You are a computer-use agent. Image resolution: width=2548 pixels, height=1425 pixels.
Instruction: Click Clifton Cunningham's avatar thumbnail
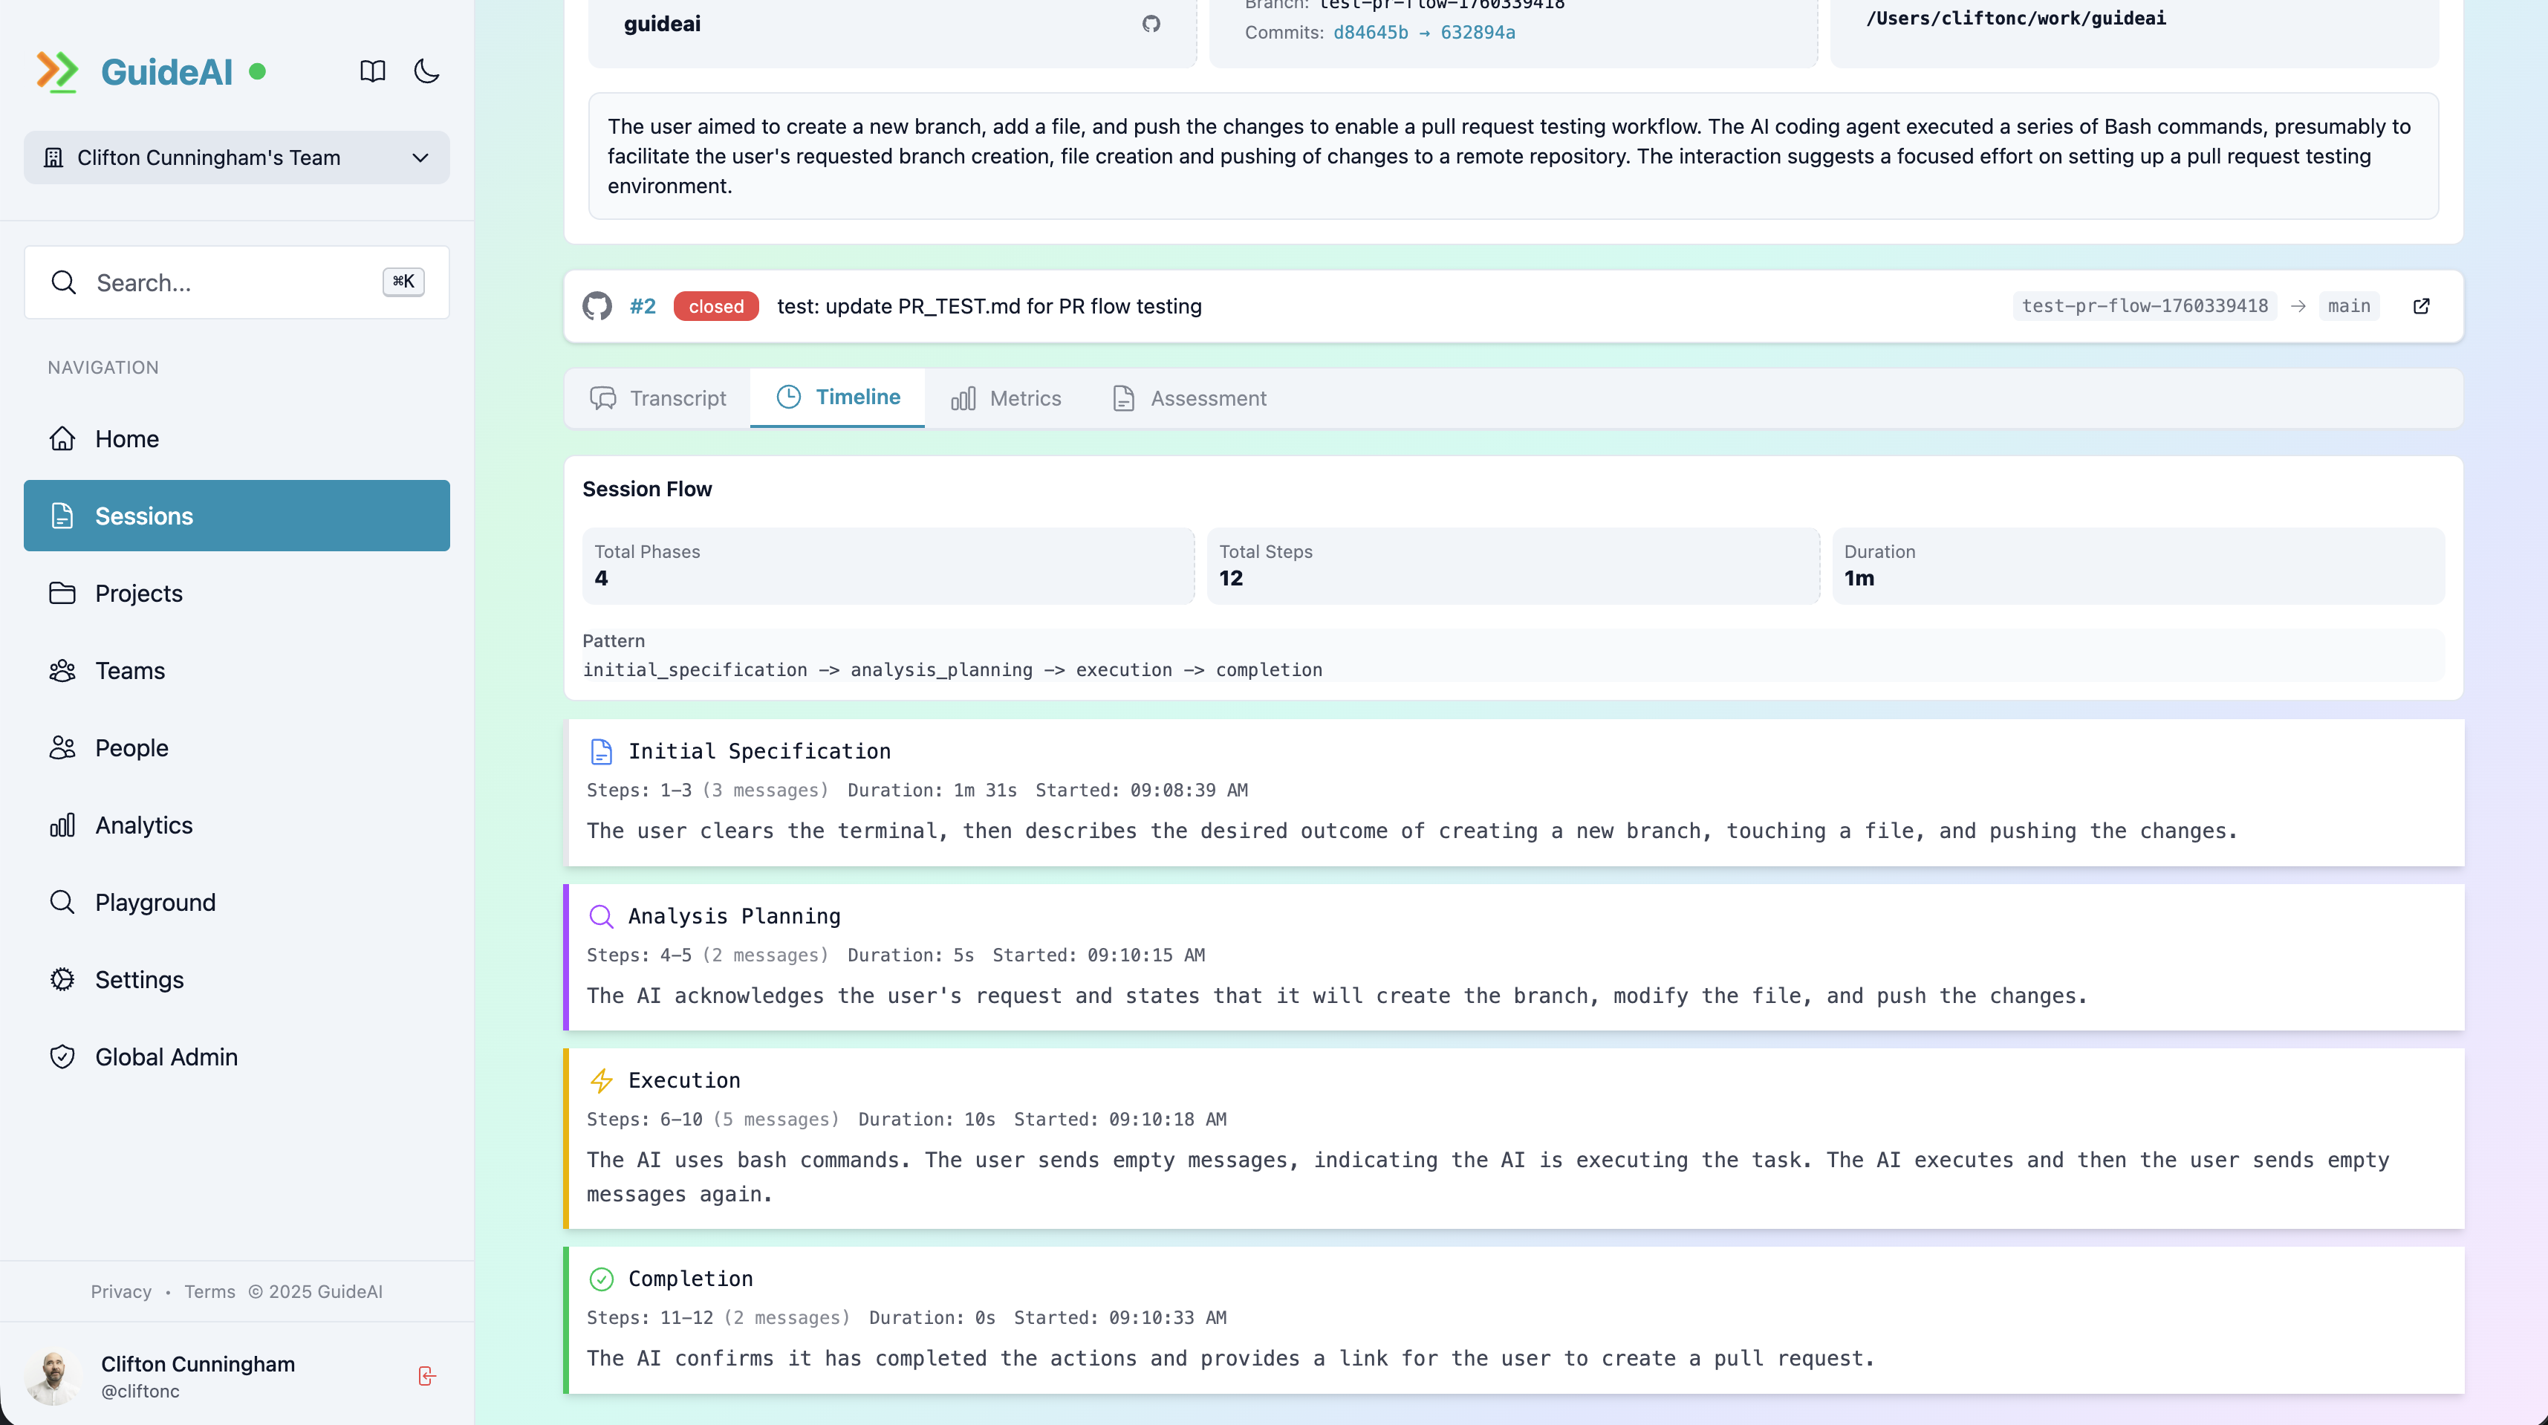tap(53, 1375)
